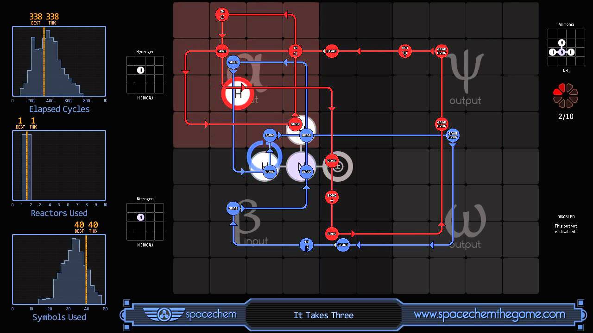593x333 pixels.
Task: Click the This output is disabled message
Action: (x=566, y=229)
